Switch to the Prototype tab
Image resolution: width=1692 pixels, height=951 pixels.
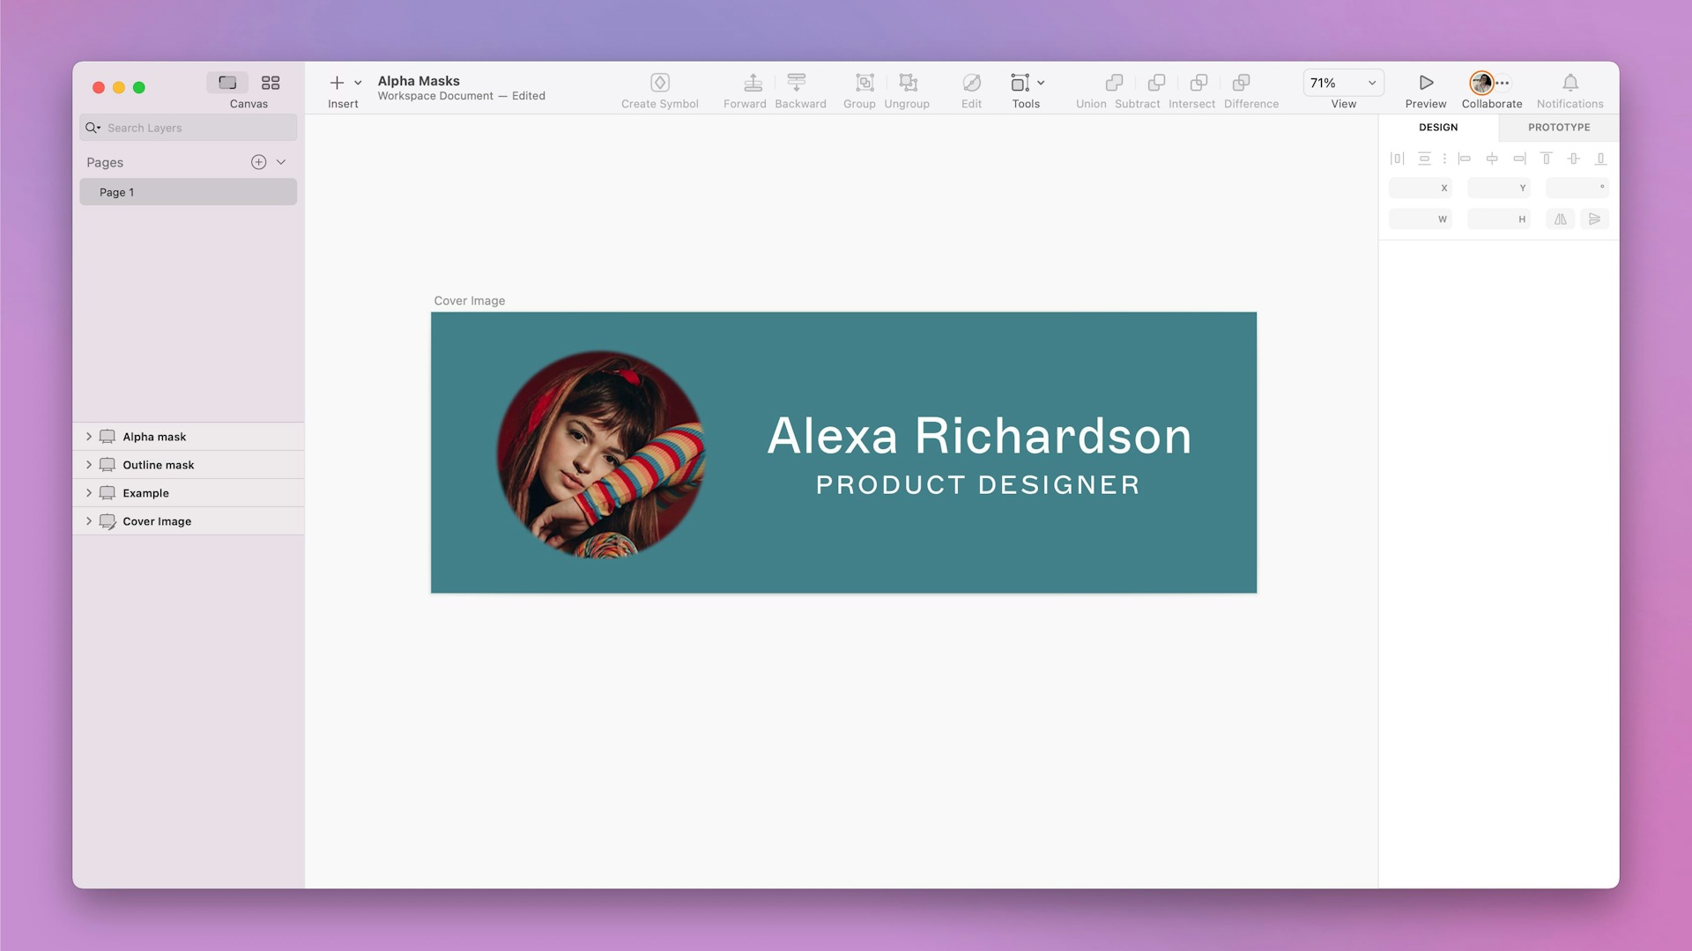pyautogui.click(x=1558, y=128)
